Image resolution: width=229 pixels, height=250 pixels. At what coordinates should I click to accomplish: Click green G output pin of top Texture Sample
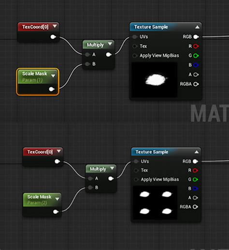[x=196, y=56]
